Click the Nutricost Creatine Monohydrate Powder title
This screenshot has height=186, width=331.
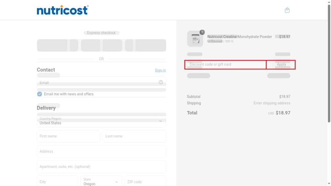240,37
